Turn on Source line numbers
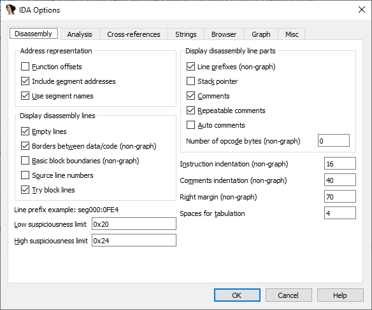372x310 pixels. pos(25,175)
